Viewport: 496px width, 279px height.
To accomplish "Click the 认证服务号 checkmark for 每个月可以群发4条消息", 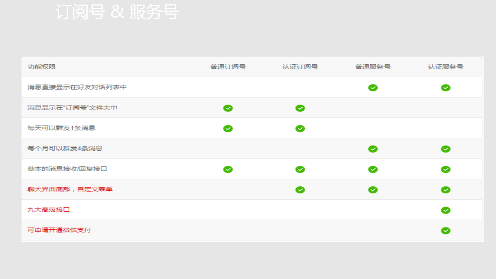I will [446, 149].
